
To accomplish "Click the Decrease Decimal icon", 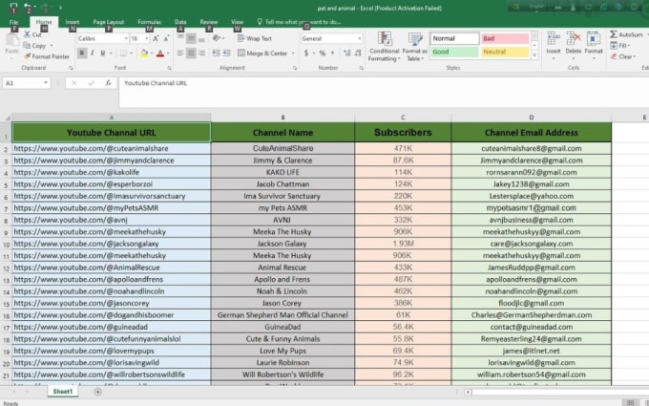I will (x=358, y=53).
